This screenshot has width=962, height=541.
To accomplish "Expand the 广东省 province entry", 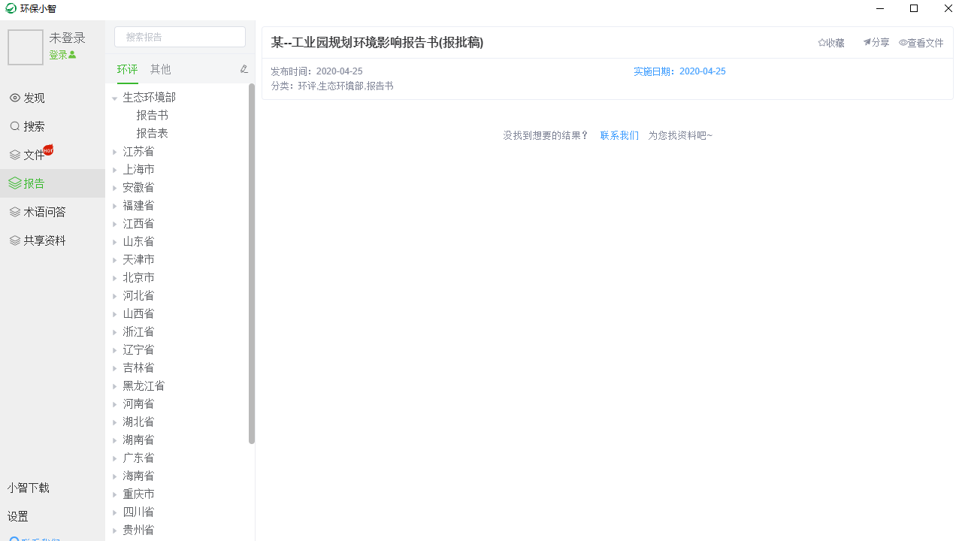I will pyautogui.click(x=115, y=458).
